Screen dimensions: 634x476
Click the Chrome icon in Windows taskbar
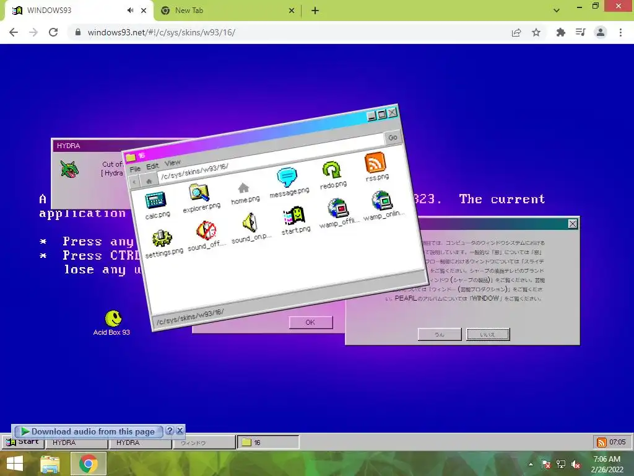click(x=89, y=464)
